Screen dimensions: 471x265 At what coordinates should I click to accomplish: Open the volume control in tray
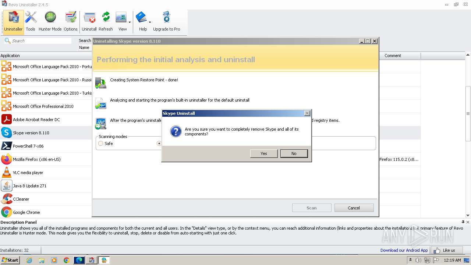(x=418, y=260)
